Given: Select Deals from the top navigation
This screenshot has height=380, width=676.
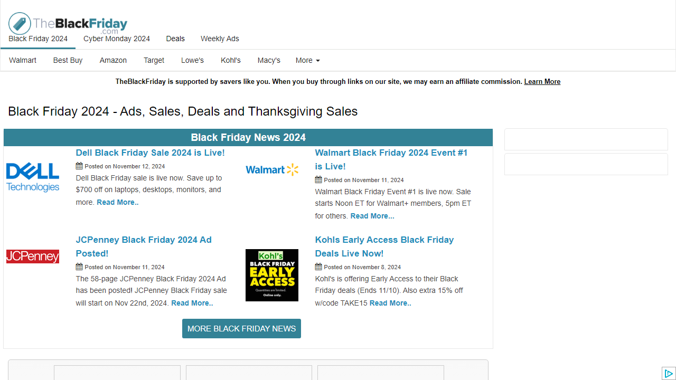Looking at the screenshot, I should 175,39.
